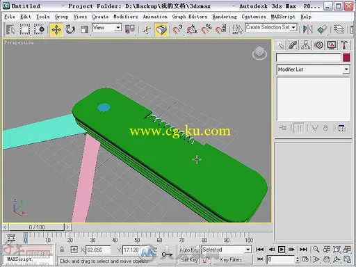The width and height of the screenshot is (356, 267).
Task: Click the ViewCube in the viewport
Action: click(x=259, y=53)
